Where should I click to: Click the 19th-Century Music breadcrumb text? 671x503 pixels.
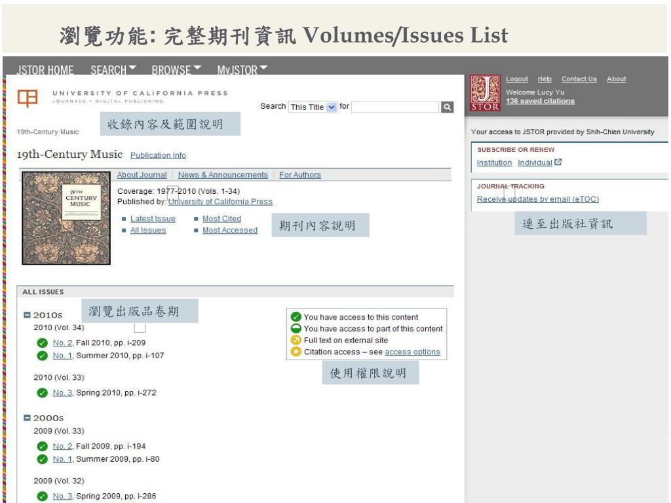tap(48, 132)
